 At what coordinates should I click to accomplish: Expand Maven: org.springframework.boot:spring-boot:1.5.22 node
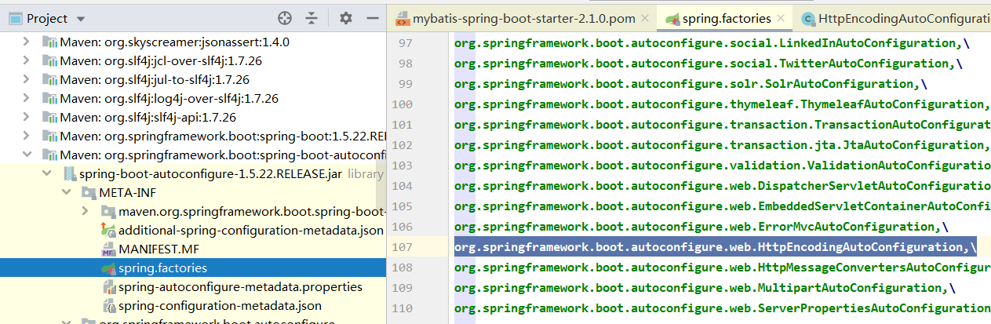pyautogui.click(x=27, y=137)
